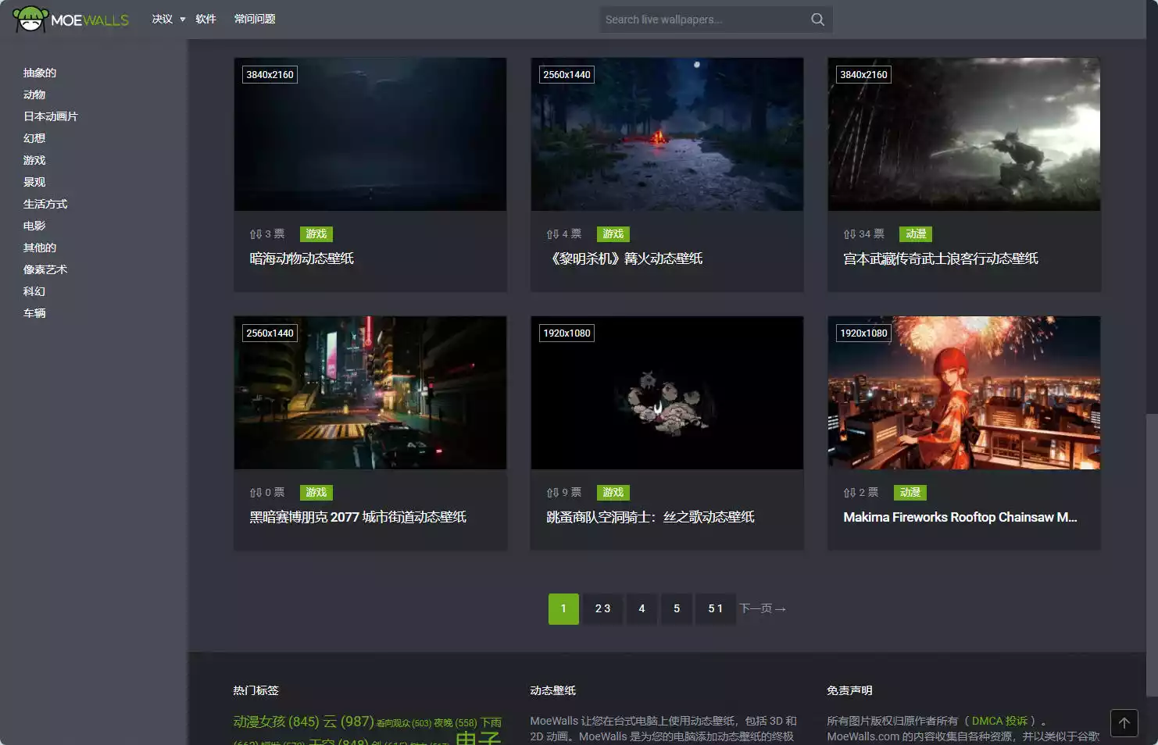1158x745 pixels.
Task: Open the title link 暗海动物动态壁纸
Action: (302, 258)
